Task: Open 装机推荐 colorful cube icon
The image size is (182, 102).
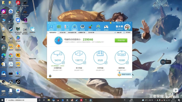Action: coord(98,28)
